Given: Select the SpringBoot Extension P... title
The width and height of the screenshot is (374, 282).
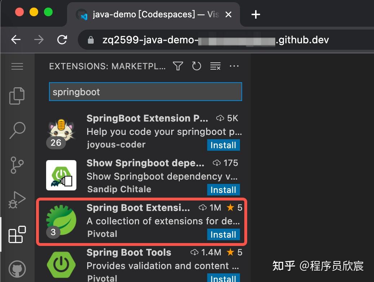Looking at the screenshot, I should pyautogui.click(x=147, y=118).
